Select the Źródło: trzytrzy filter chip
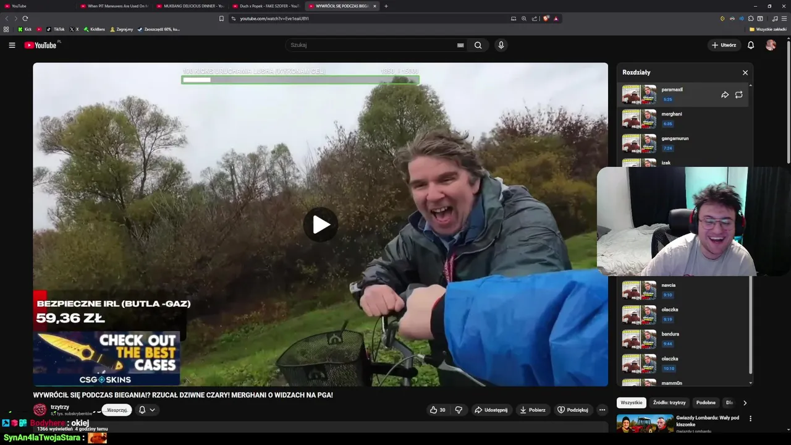The height and width of the screenshot is (445, 791). click(x=669, y=403)
